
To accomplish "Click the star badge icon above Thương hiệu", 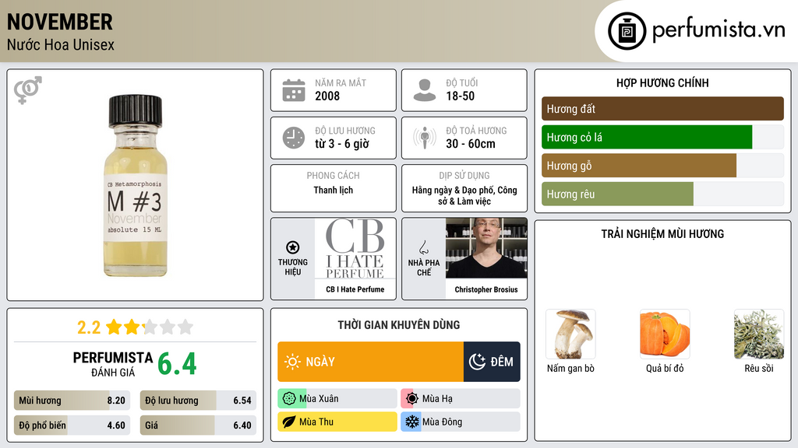I will click(x=293, y=247).
